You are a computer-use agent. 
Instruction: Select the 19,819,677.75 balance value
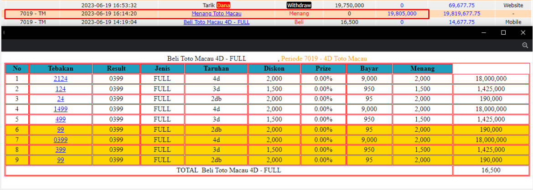[x=462, y=14]
